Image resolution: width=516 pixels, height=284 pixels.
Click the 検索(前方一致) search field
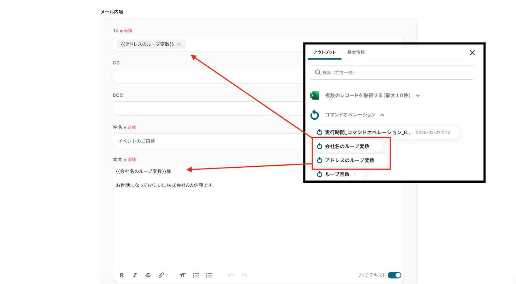tap(392, 73)
